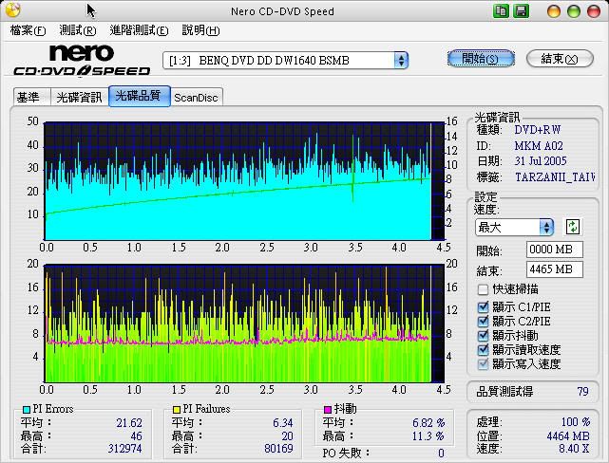Open the 檔案(F) menu

(x=28, y=30)
